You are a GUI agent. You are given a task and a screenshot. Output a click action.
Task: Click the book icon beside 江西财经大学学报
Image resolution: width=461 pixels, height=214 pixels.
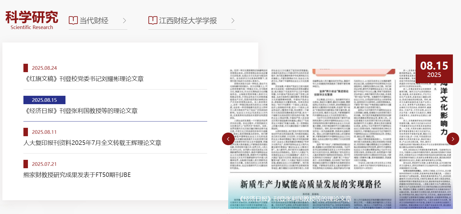(153, 20)
